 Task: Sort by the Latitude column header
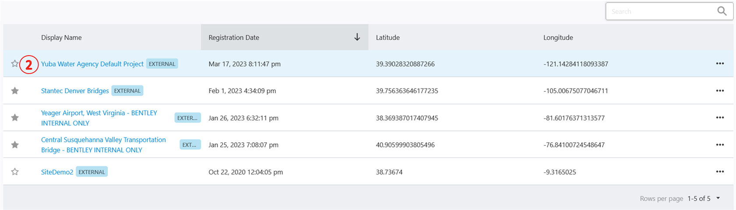387,38
